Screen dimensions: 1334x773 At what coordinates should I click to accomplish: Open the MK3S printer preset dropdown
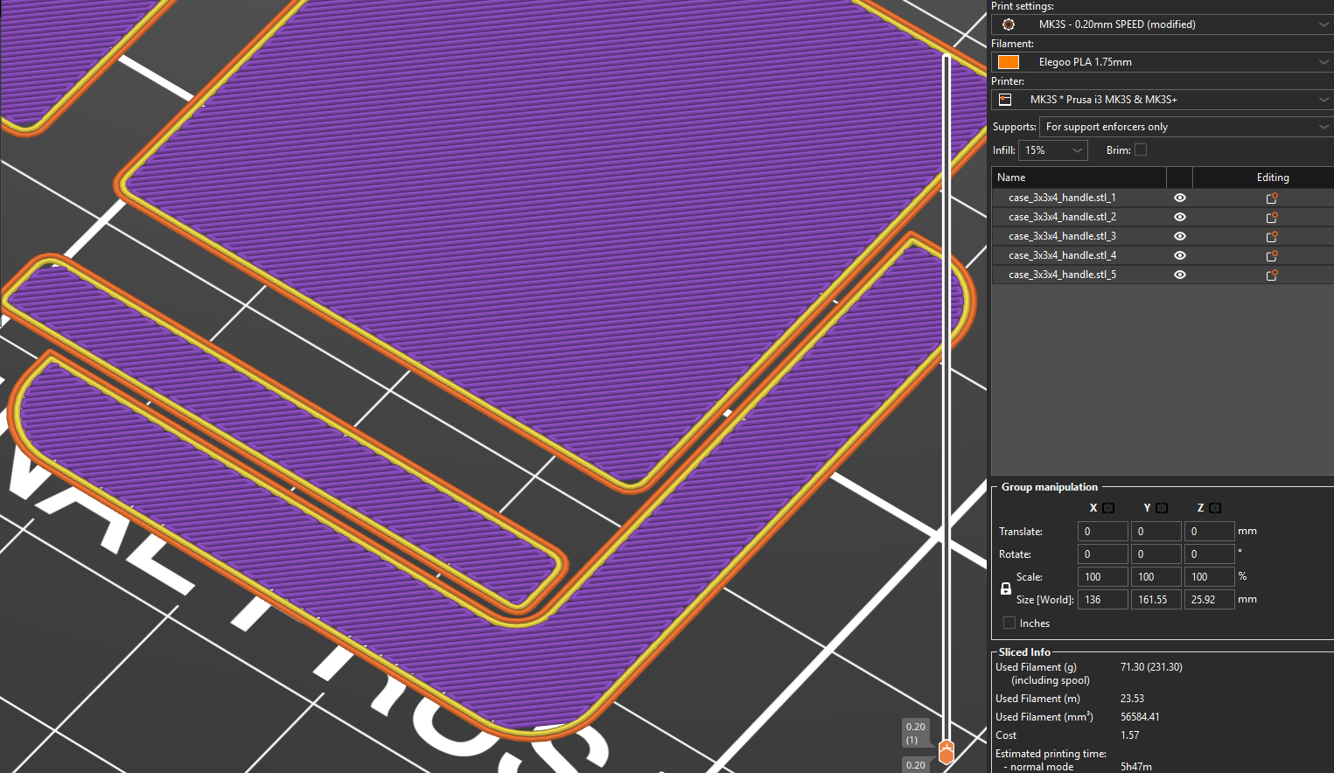(1162, 100)
